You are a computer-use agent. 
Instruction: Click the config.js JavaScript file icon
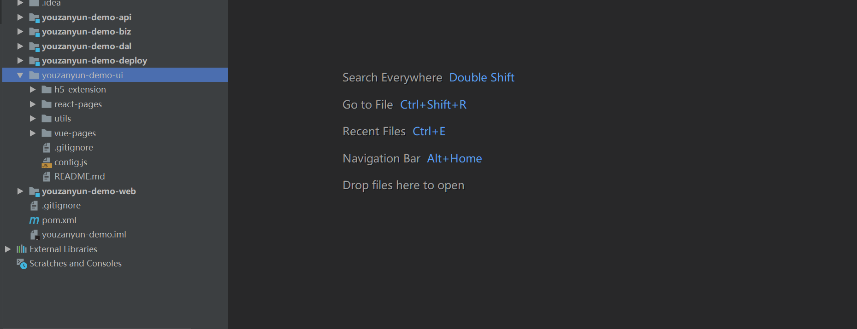pyautogui.click(x=47, y=162)
